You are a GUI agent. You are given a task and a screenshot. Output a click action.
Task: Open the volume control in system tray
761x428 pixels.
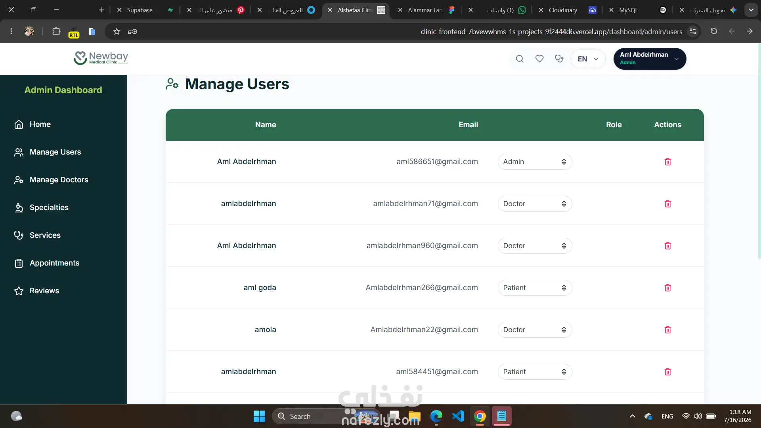698,416
